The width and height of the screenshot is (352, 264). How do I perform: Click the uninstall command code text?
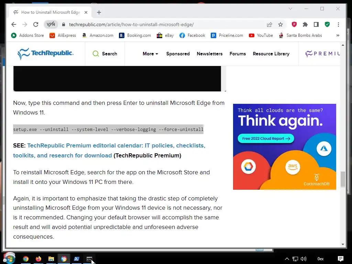[x=108, y=129]
